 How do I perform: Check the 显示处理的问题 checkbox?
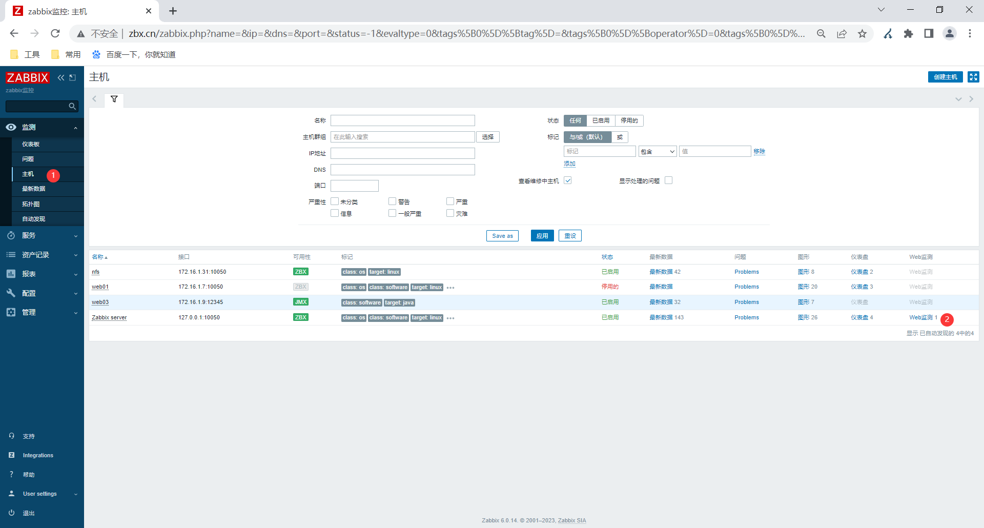[x=668, y=180]
